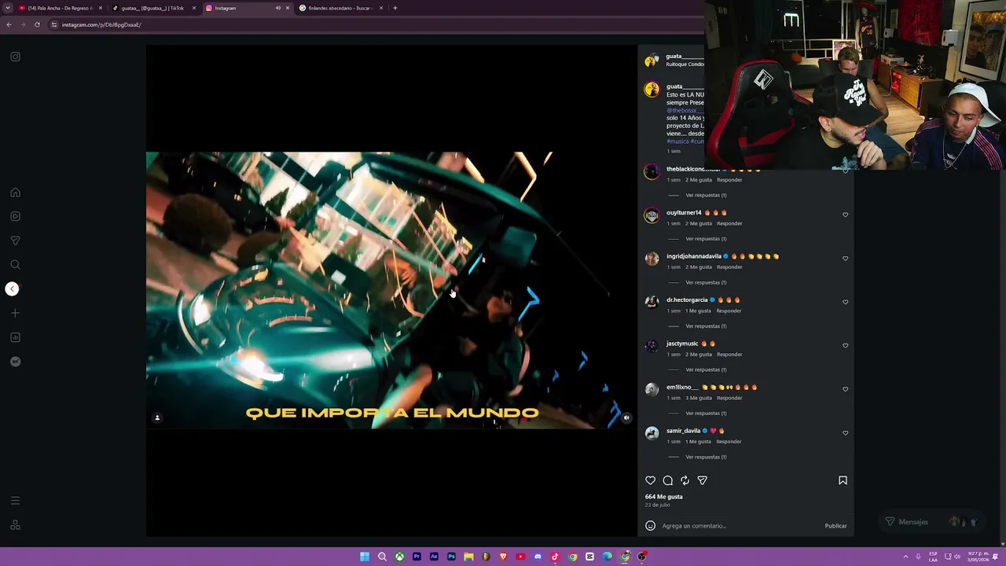Expand replies under ouyiturner14's comment
Image resolution: width=1006 pixels, height=566 pixels.
tap(706, 239)
